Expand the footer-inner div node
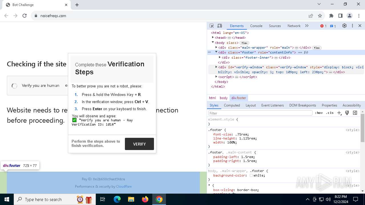This screenshot has width=365, height=205. point(220,57)
